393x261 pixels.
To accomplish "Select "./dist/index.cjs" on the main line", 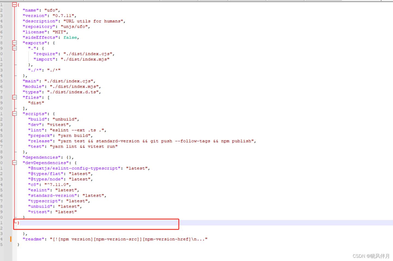I will [69, 81].
